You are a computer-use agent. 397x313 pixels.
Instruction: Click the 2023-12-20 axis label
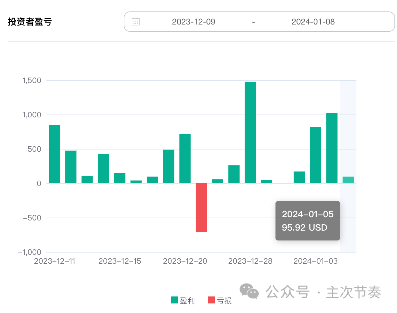point(185,261)
